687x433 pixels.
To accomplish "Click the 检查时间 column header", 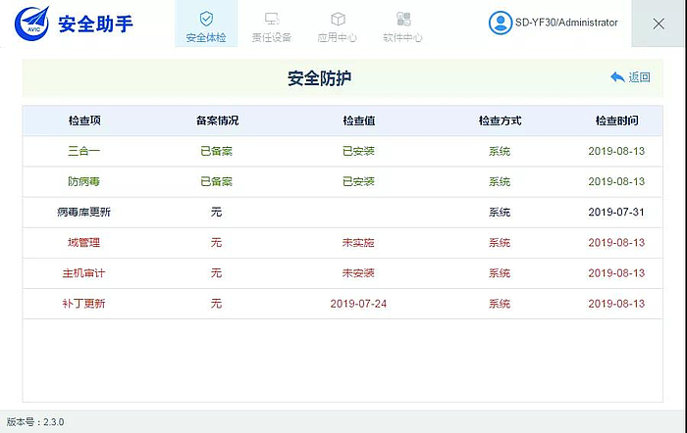I will [x=616, y=120].
